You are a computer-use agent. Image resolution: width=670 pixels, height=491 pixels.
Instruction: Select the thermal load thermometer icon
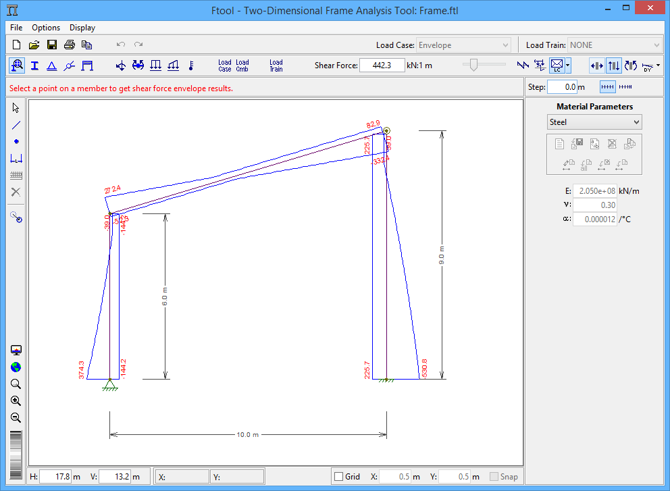tap(190, 66)
